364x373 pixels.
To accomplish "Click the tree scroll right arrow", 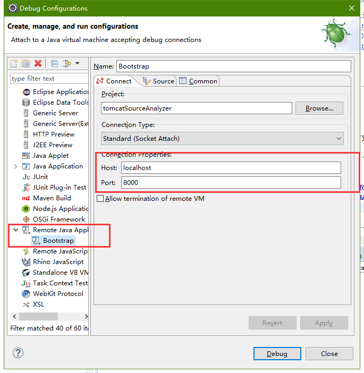I will tap(86, 317).
